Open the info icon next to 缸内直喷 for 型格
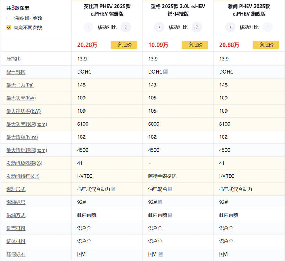The width and height of the screenshot is (285, 261). coord(170,215)
